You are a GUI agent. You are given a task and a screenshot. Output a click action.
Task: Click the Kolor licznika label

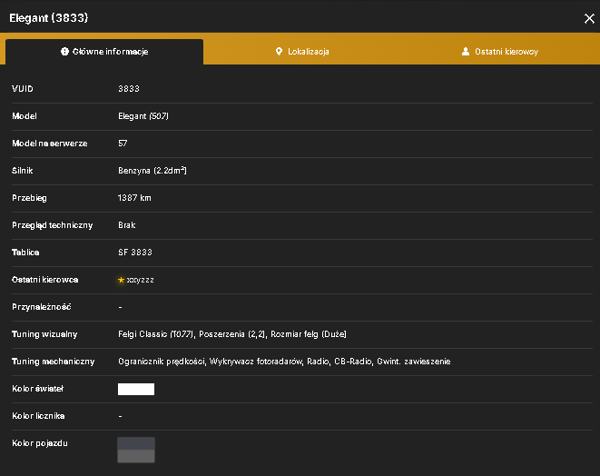(x=38, y=416)
